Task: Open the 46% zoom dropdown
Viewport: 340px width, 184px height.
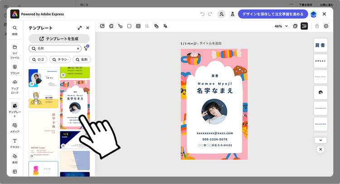Action: click(281, 26)
